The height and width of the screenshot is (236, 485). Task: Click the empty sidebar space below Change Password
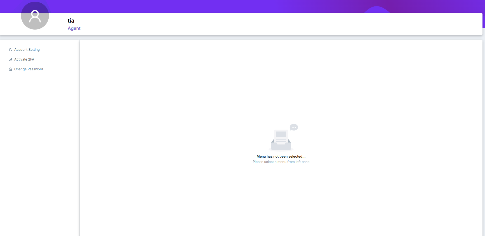pos(39,139)
